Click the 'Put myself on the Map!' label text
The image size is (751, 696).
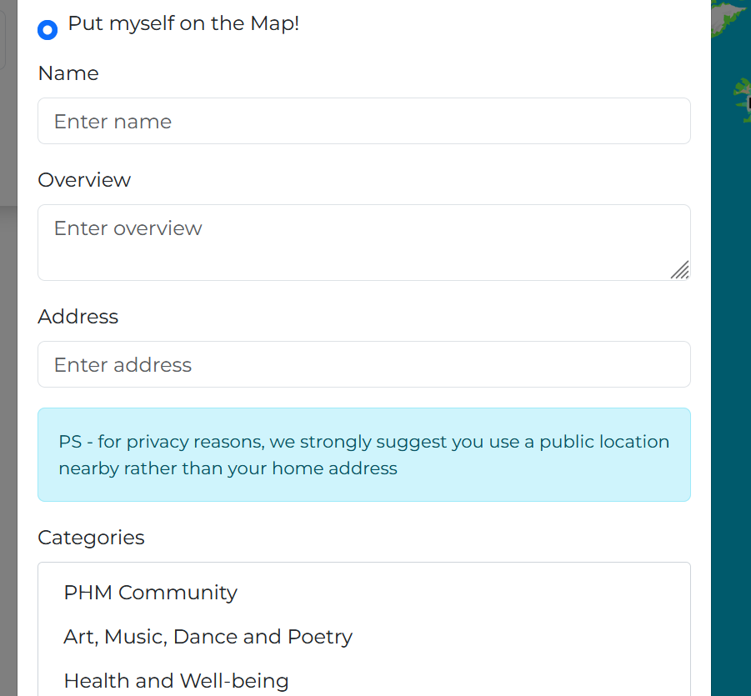(183, 23)
